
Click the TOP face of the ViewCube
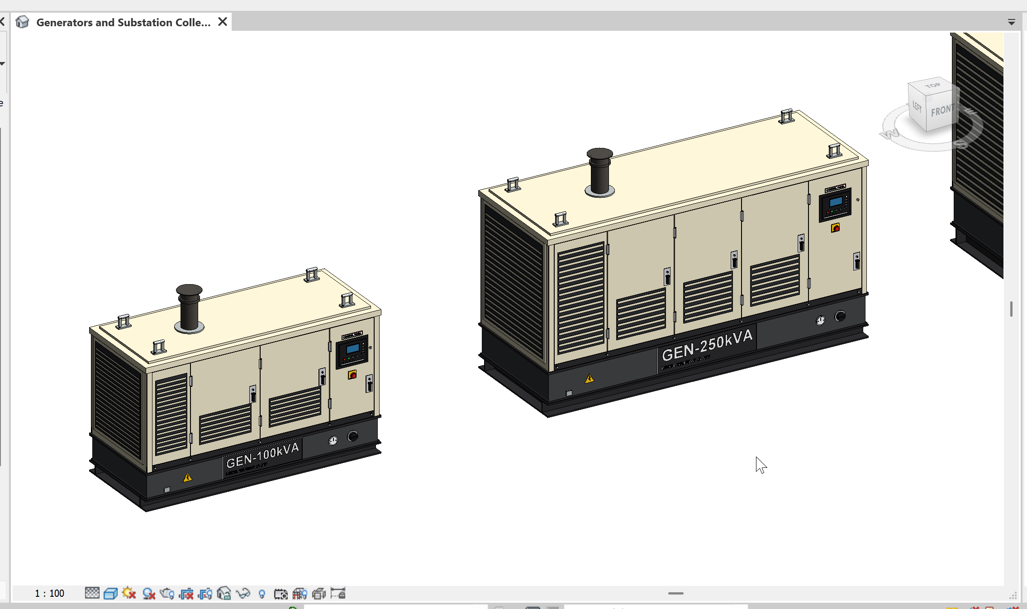[x=932, y=86]
